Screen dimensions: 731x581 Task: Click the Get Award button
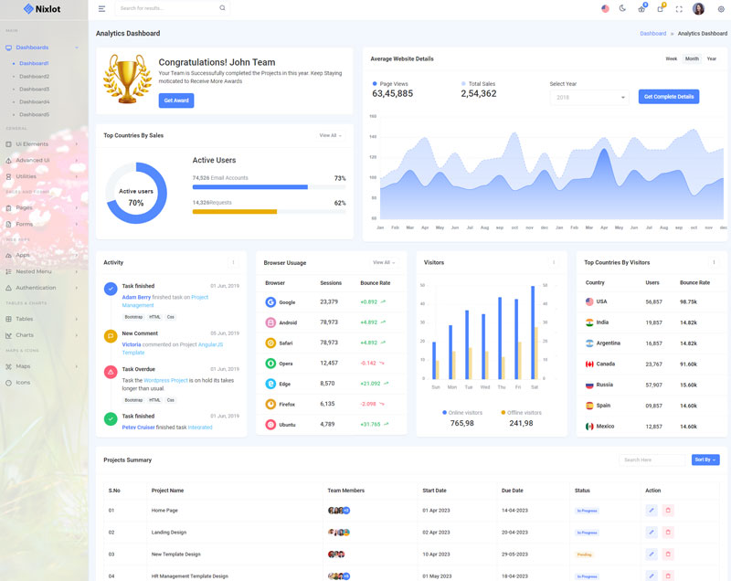[x=175, y=100]
